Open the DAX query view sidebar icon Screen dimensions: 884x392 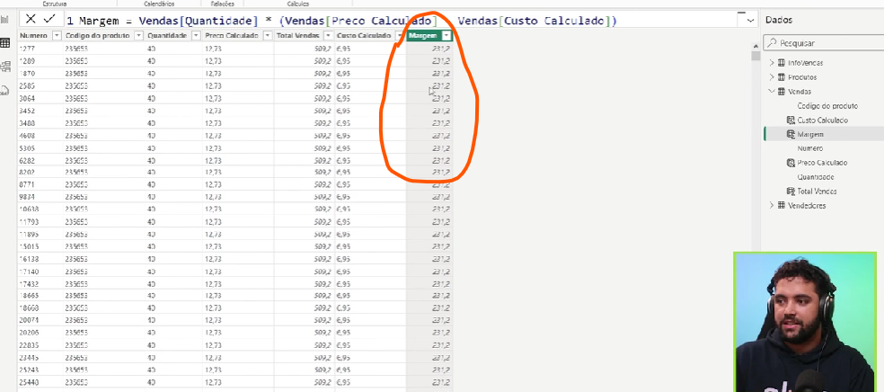click(x=5, y=90)
